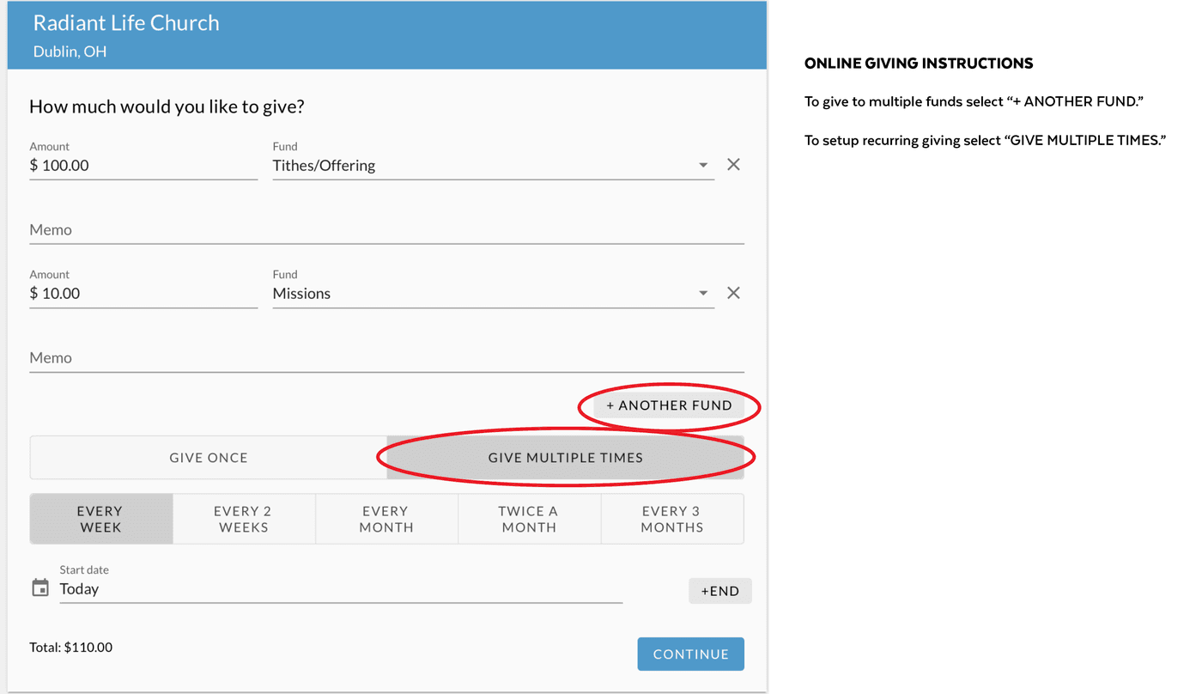1202x694 pixels.
Task: Add another fund to the gift
Action: (x=669, y=405)
